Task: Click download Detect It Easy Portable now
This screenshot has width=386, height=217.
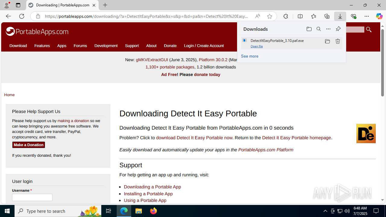Action: tap(194, 138)
